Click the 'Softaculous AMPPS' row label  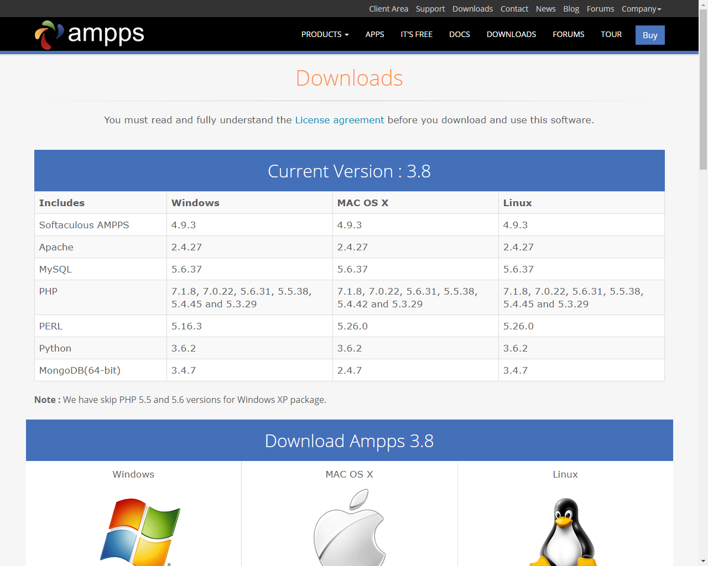pos(84,225)
